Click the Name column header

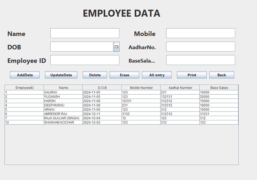click(63, 87)
